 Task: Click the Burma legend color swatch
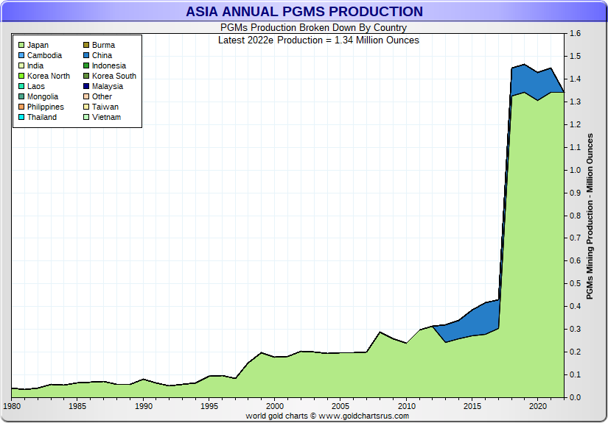85,46
